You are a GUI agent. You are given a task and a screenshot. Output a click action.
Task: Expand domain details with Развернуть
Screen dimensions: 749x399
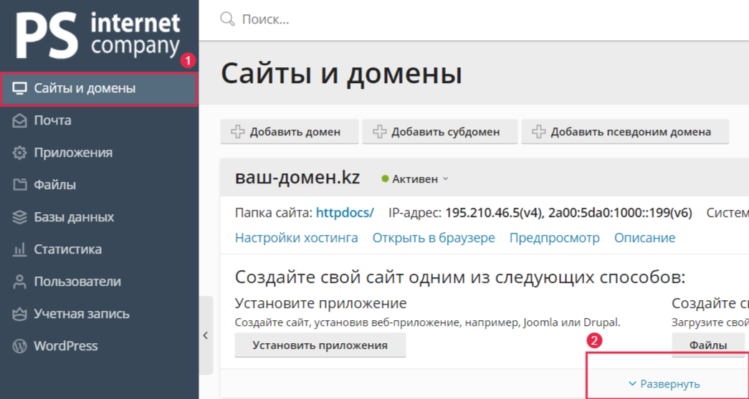click(x=664, y=384)
